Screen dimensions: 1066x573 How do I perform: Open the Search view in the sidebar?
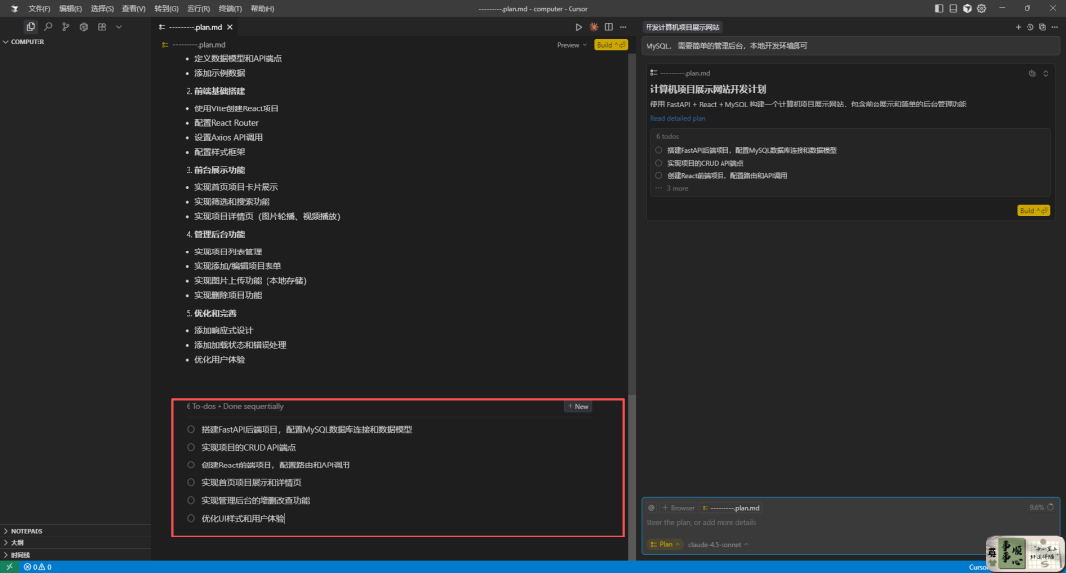coord(48,27)
